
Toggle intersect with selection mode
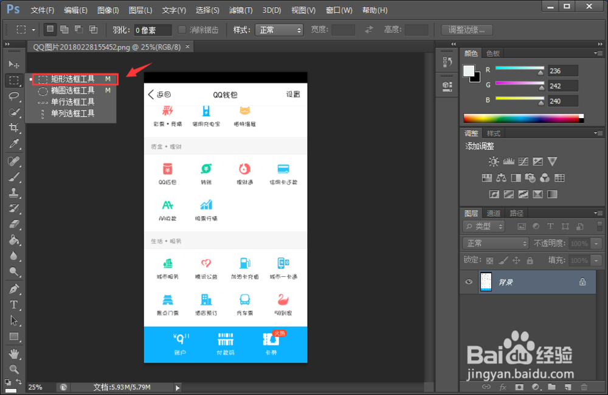pyautogui.click(x=93, y=29)
